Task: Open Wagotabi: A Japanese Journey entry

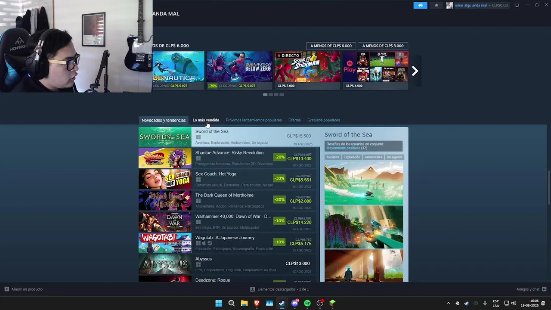Action: coord(227,243)
